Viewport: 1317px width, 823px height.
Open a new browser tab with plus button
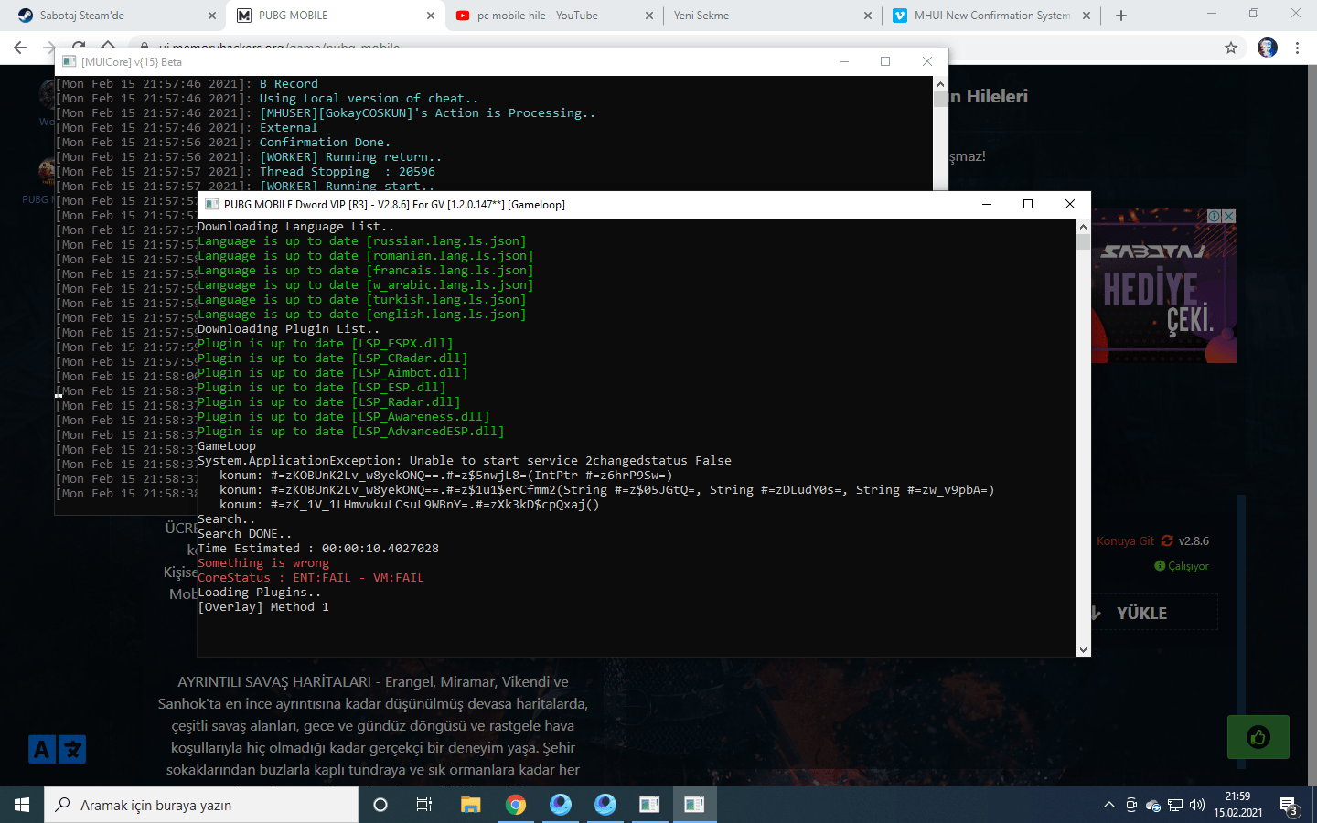(x=1121, y=16)
